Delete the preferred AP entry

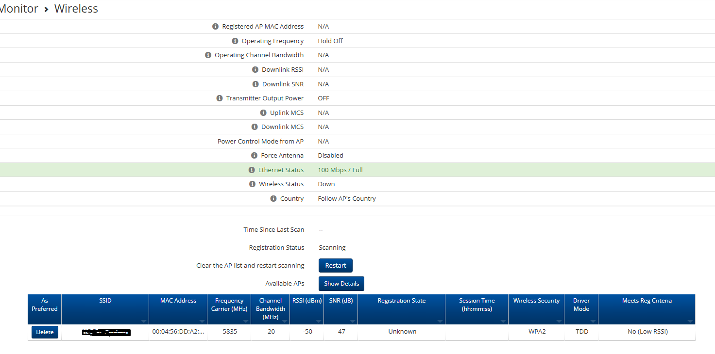click(45, 332)
